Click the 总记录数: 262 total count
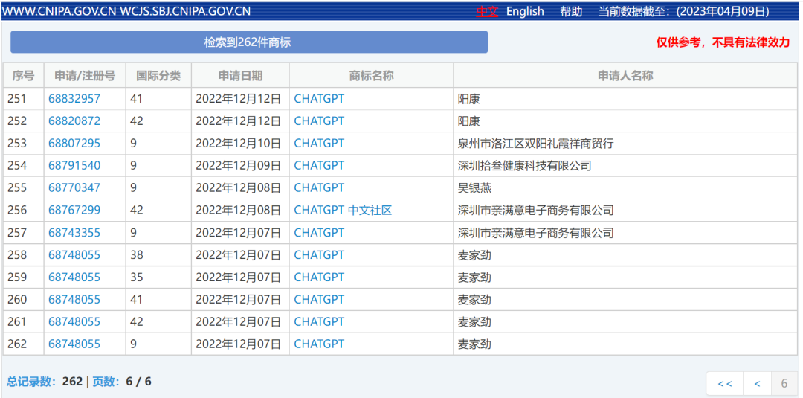Screen dimensions: 803x398 coord(45,382)
